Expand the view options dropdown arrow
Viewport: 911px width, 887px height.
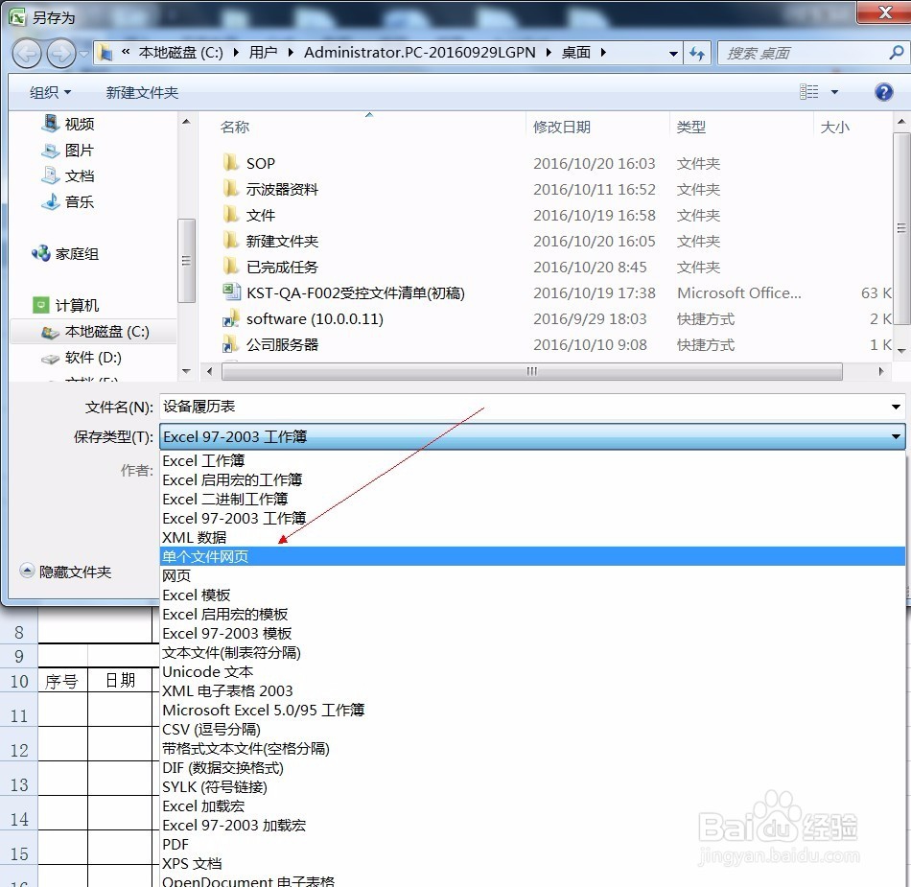(x=834, y=92)
